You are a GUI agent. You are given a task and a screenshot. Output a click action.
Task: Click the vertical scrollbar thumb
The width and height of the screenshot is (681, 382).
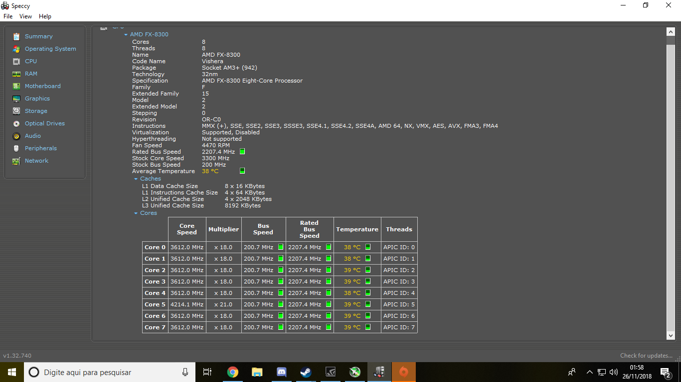click(671, 188)
